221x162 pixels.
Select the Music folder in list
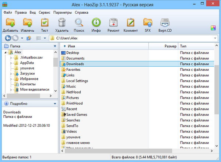[x=71, y=87]
